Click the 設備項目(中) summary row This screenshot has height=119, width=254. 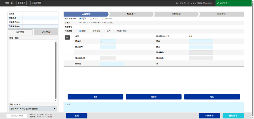pyautogui.click(x=33, y=26)
